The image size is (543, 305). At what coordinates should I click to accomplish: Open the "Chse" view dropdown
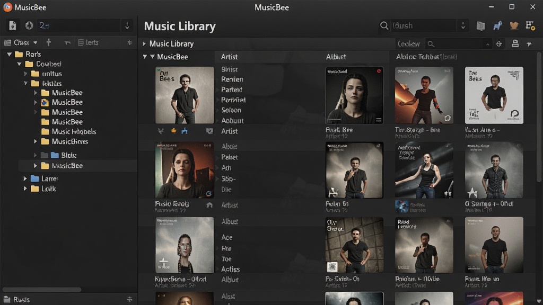pyautogui.click(x=21, y=42)
